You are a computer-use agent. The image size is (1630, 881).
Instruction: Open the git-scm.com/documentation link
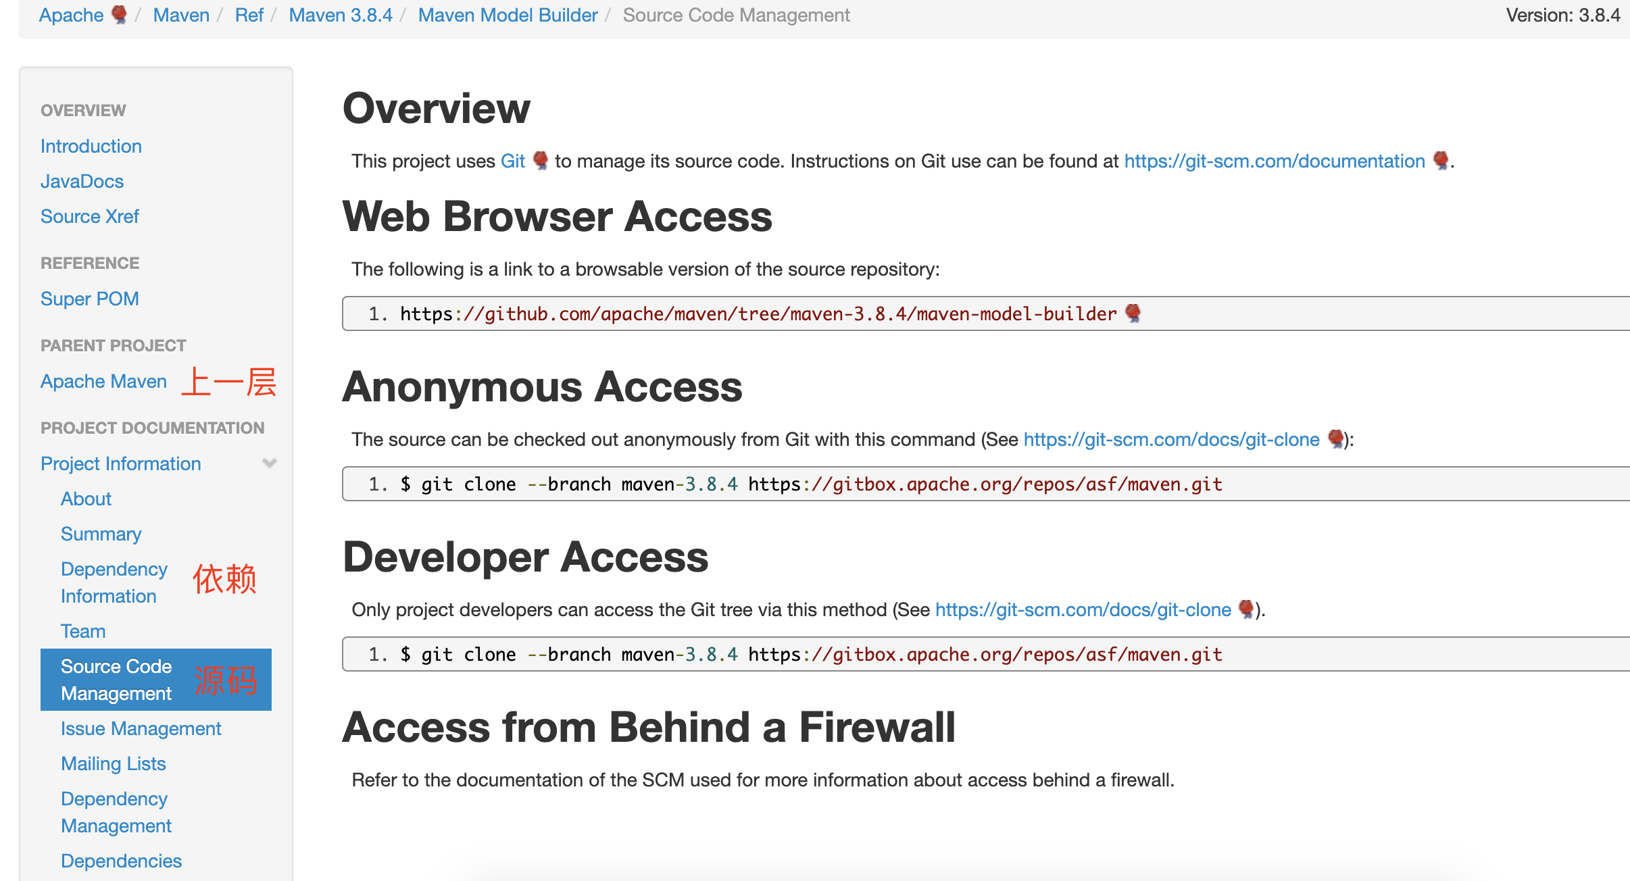pyautogui.click(x=1275, y=161)
